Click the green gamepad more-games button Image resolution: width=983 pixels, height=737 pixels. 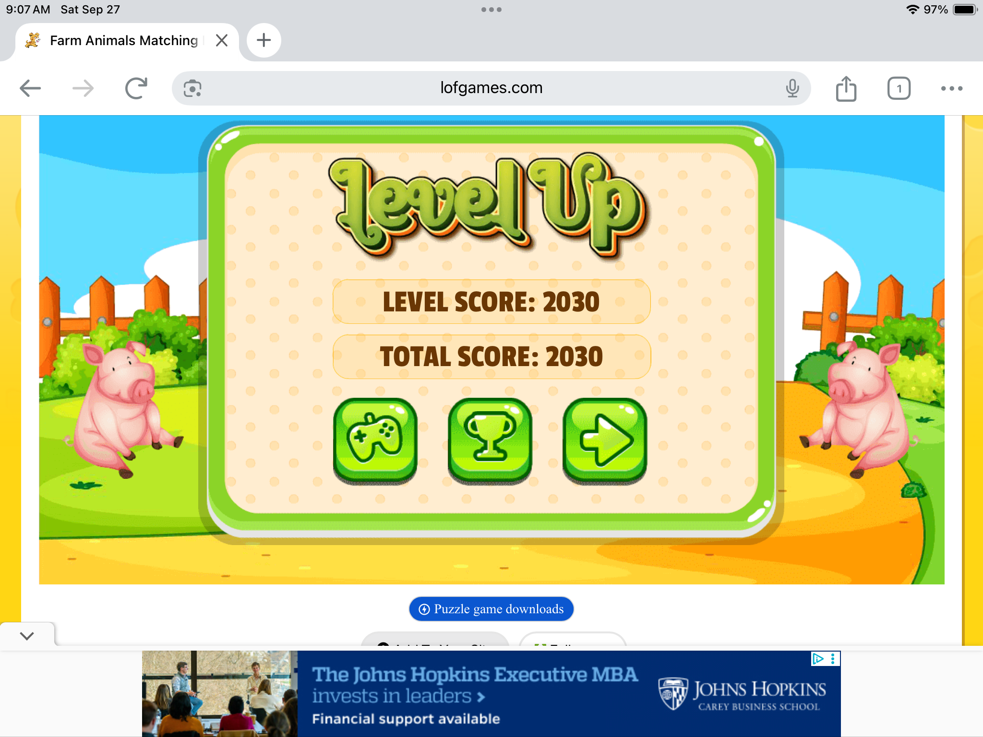point(375,439)
